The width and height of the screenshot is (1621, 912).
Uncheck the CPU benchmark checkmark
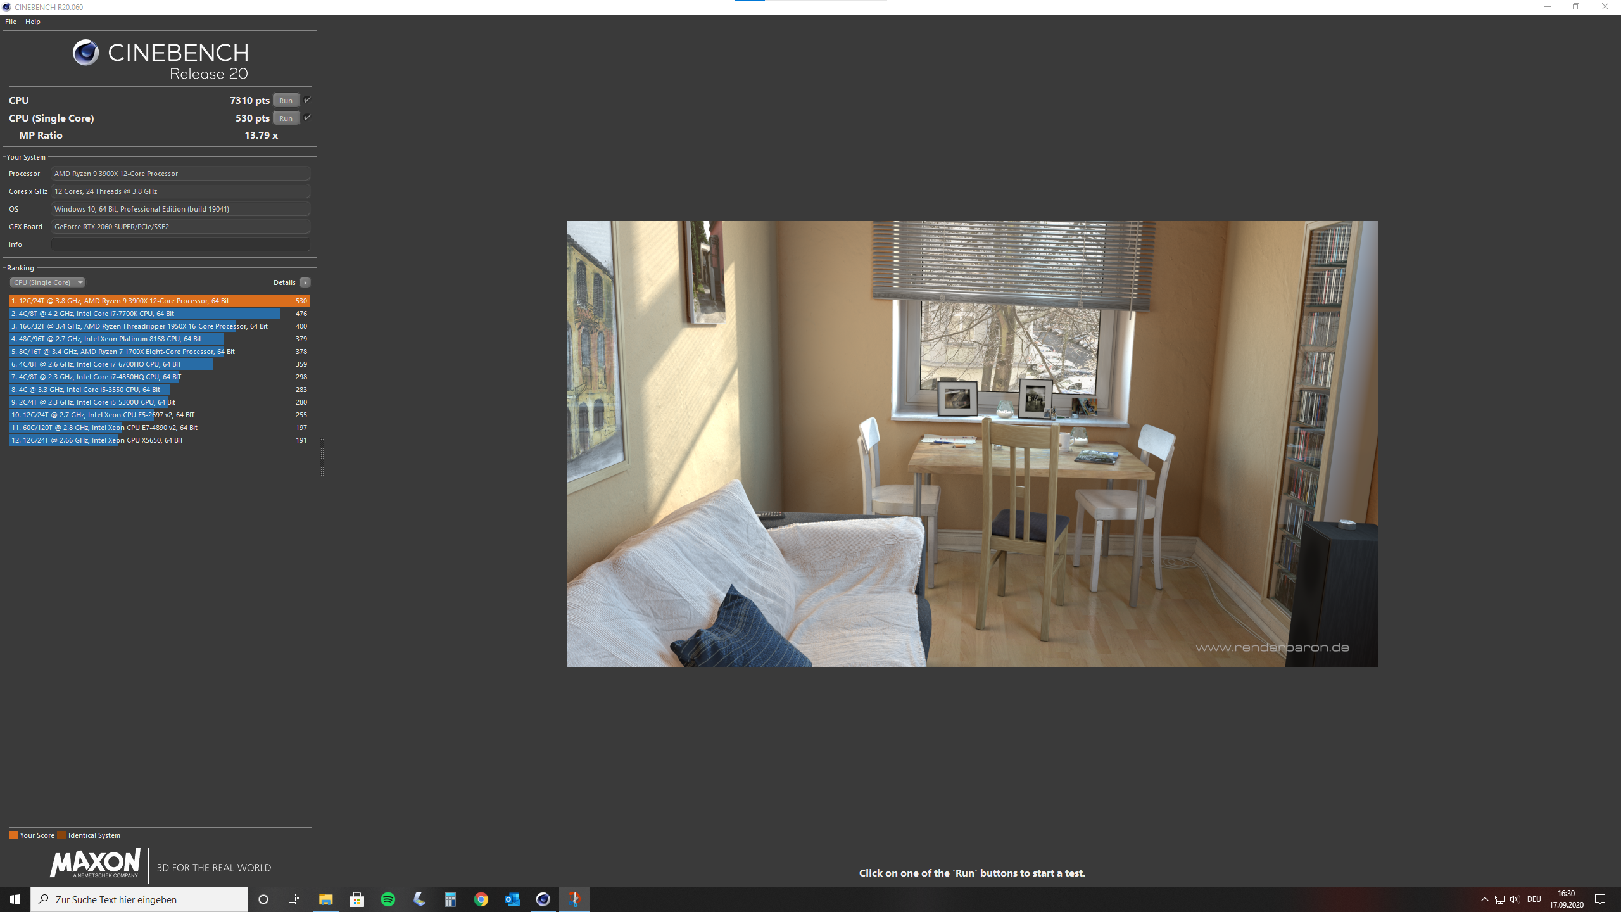coord(307,99)
